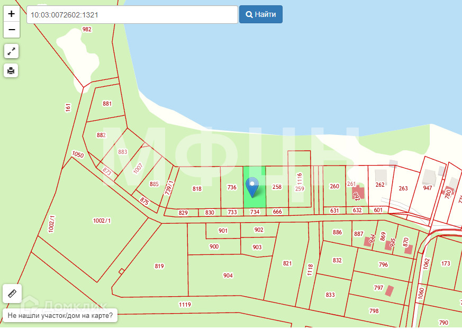
Task: Select parcel 829 on the map
Action: tap(183, 213)
